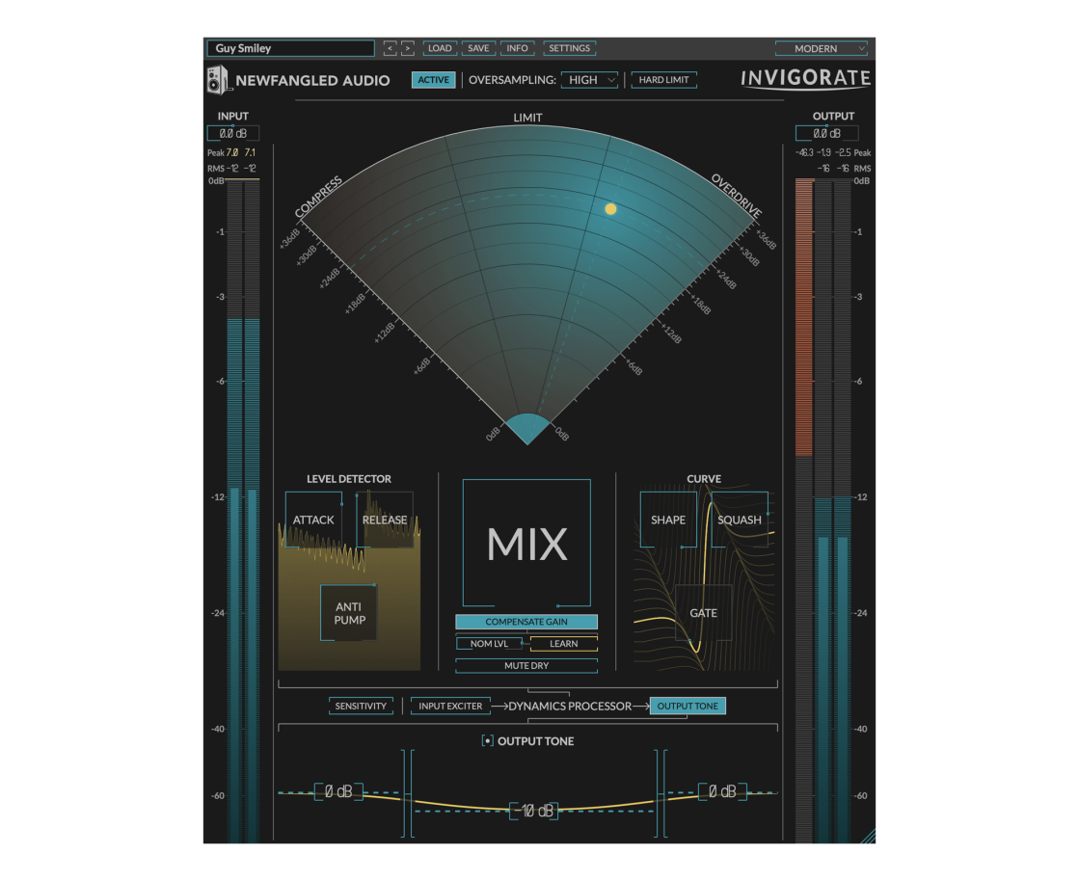The height and width of the screenshot is (881, 1079).
Task: Click the window resize grip at corner
Action: [x=869, y=837]
